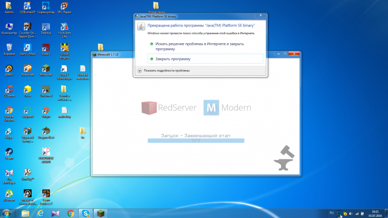Launch Unturned from the desktop

(46, 91)
